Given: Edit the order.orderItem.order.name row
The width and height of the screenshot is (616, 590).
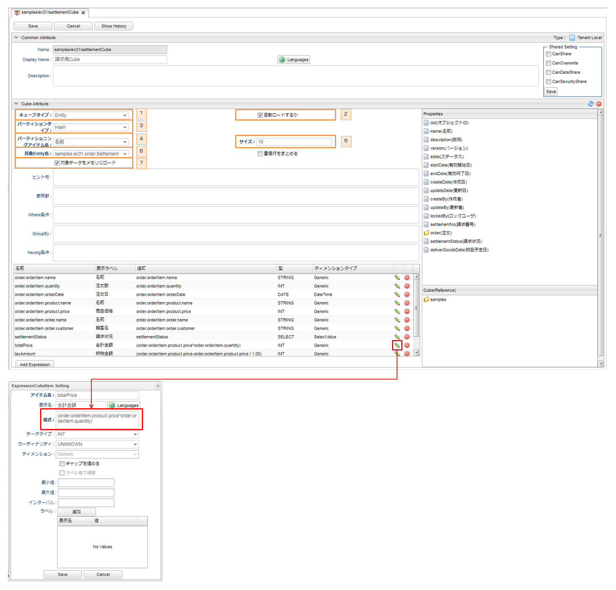Looking at the screenshot, I should pyautogui.click(x=397, y=320).
